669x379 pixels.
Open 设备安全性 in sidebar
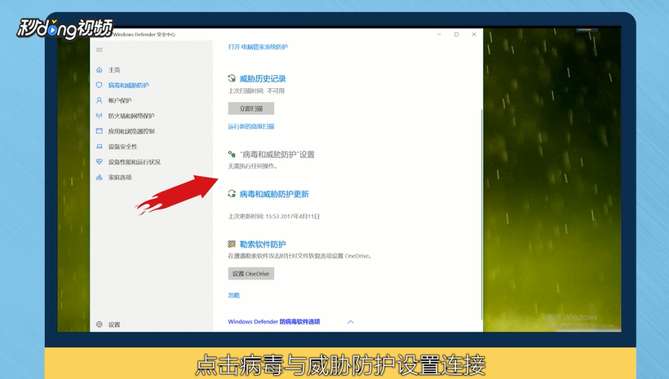(122, 147)
